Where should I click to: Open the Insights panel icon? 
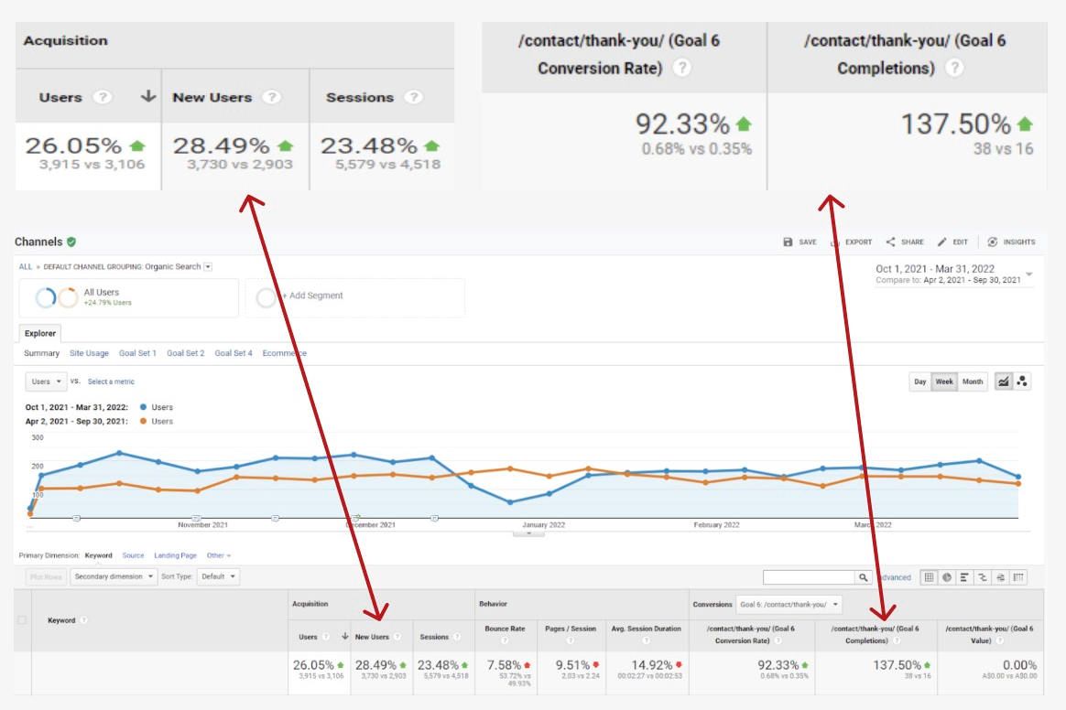[x=993, y=242]
